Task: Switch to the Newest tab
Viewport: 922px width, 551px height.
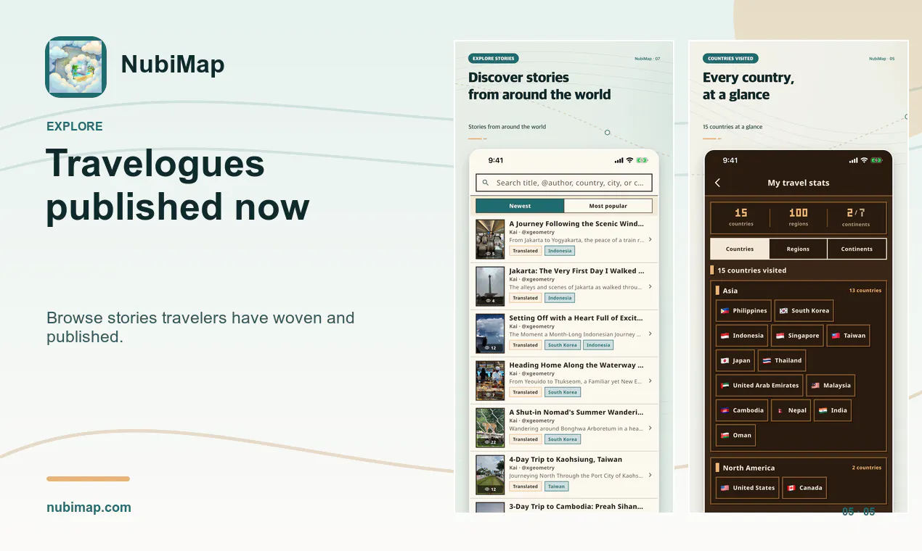Action: (x=520, y=206)
